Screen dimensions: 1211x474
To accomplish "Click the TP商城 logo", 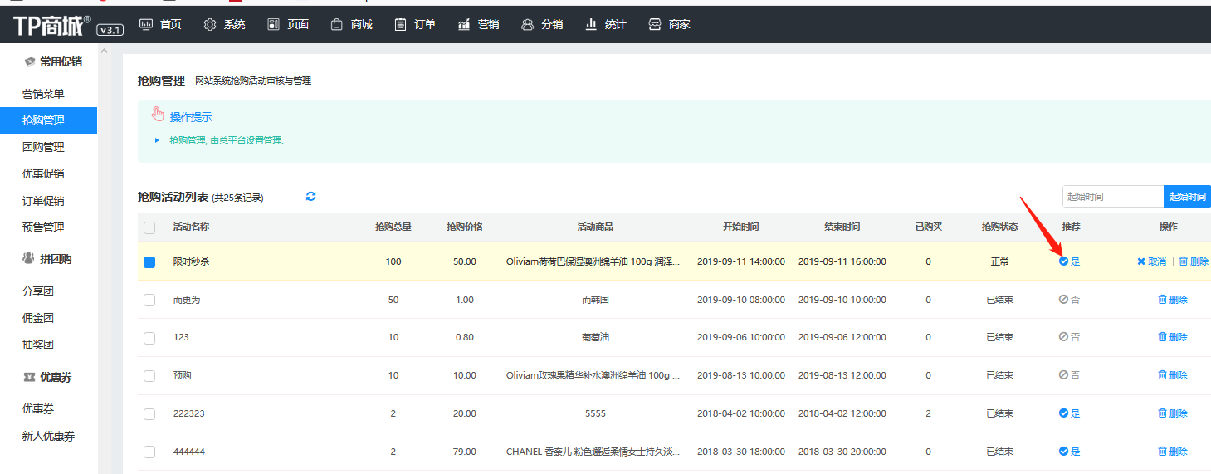I will click(x=51, y=26).
